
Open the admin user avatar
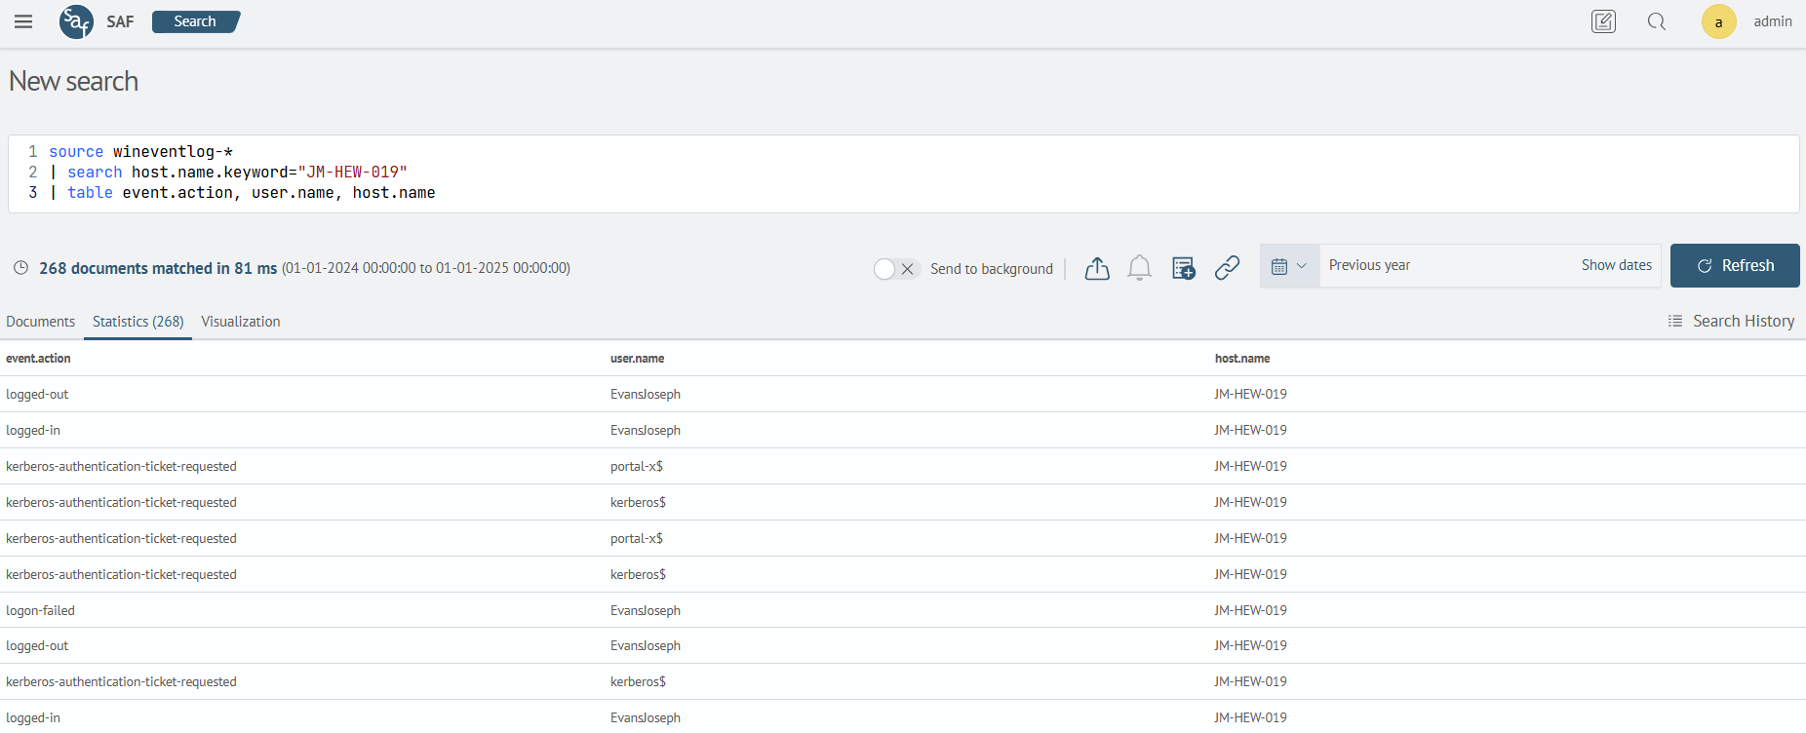(1718, 21)
